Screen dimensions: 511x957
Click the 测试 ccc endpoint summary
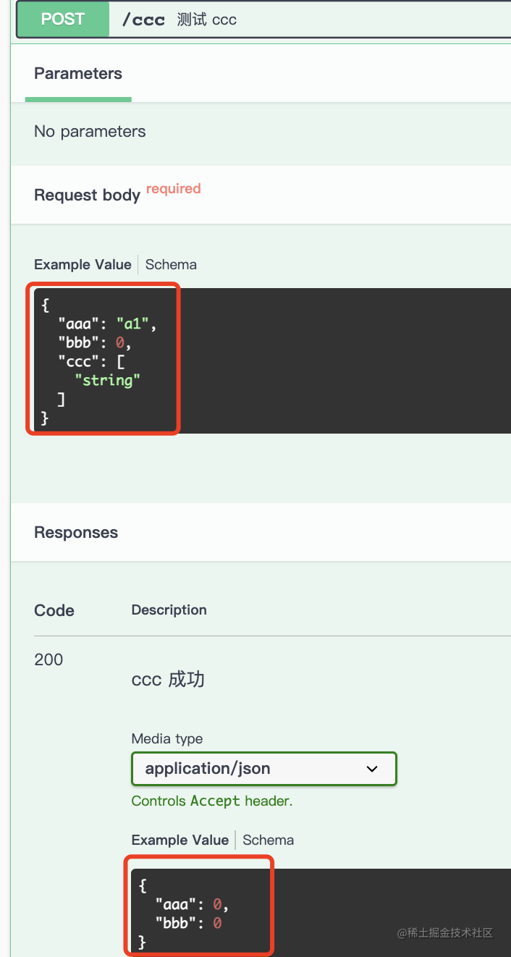[207, 20]
